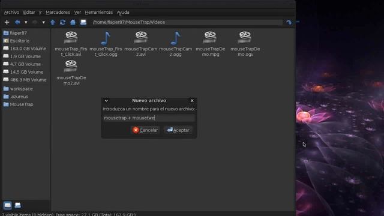
Task: Select the mouseTrapCam2.avi video file
Action: point(141,44)
